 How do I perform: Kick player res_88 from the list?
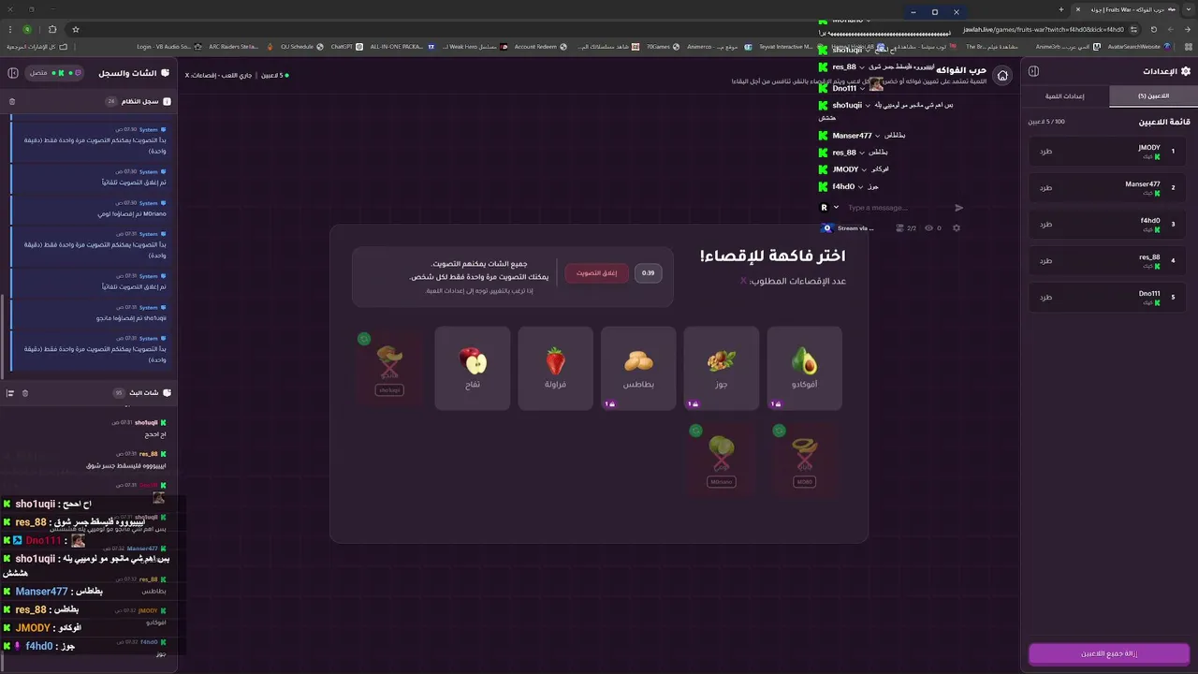pyautogui.click(x=1045, y=260)
